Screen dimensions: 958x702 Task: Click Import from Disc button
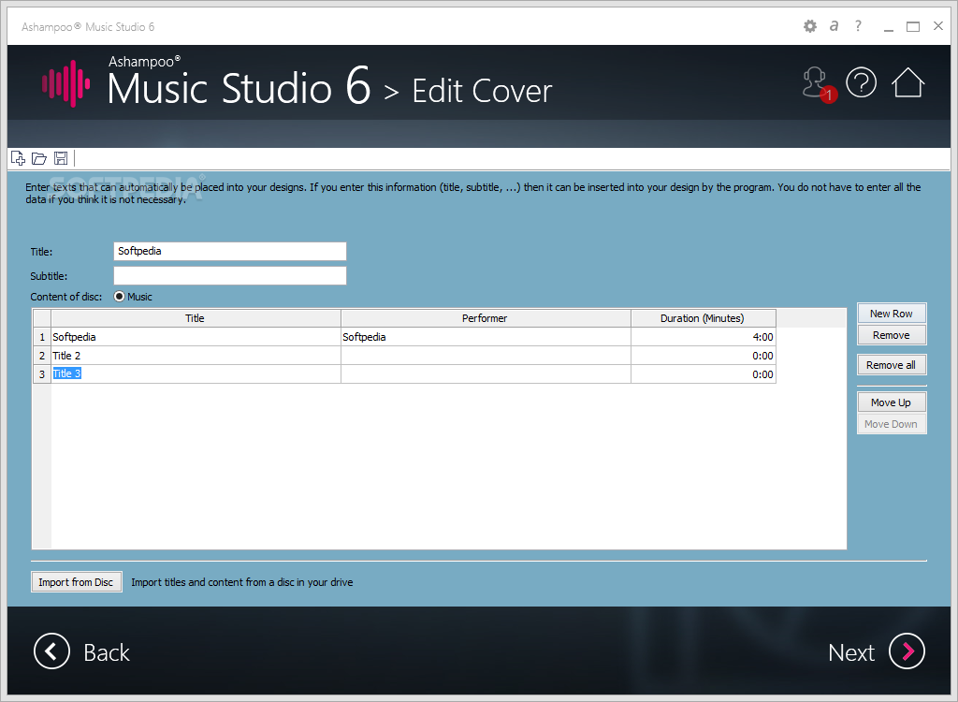(77, 582)
